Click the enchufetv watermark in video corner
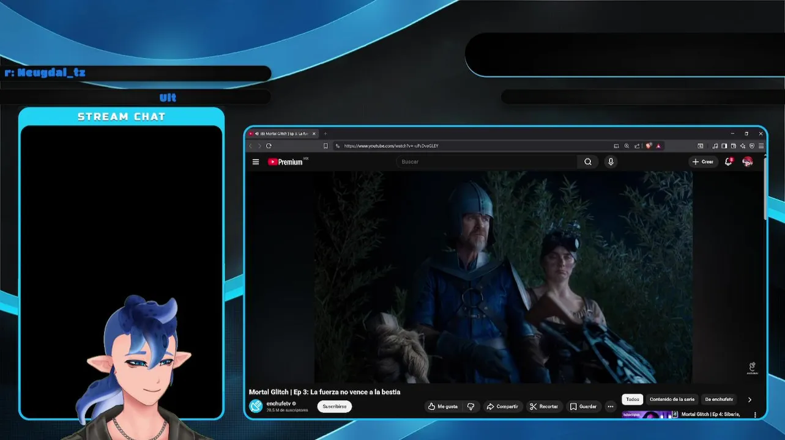 pos(753,368)
